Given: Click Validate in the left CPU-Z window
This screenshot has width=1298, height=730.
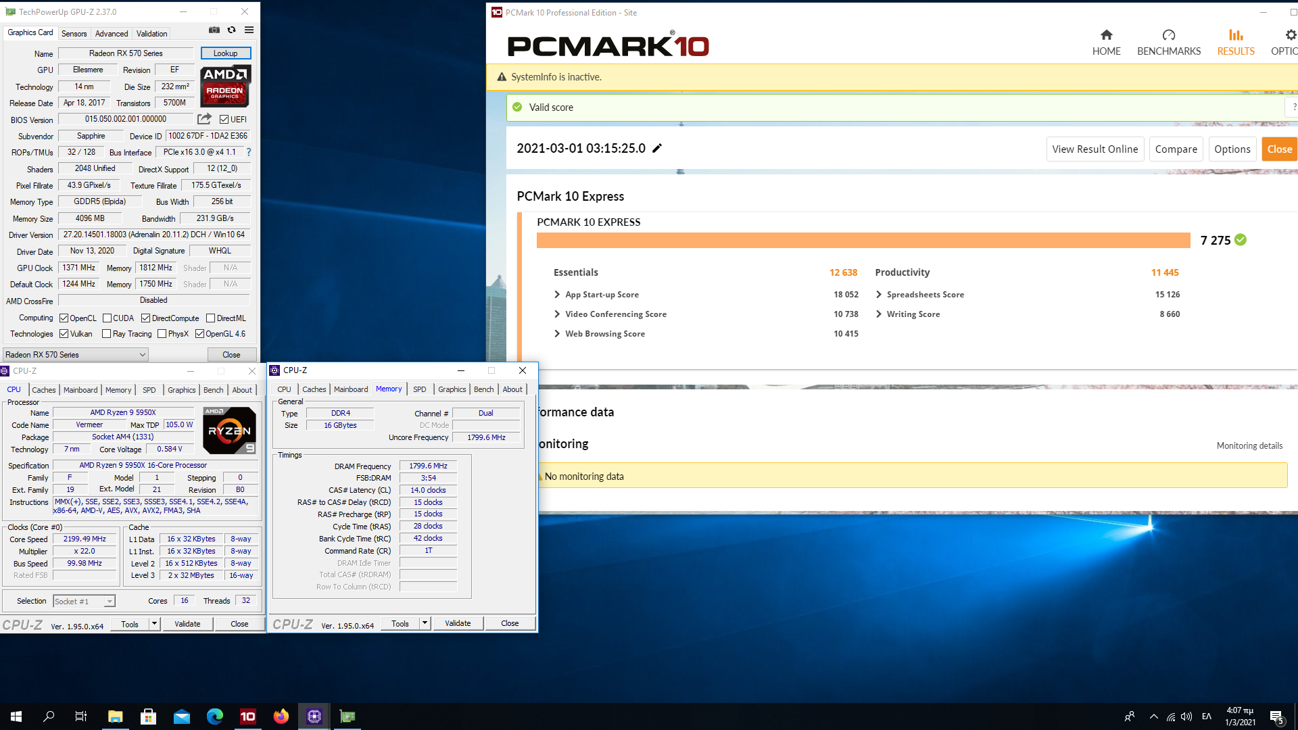Looking at the screenshot, I should click(187, 624).
